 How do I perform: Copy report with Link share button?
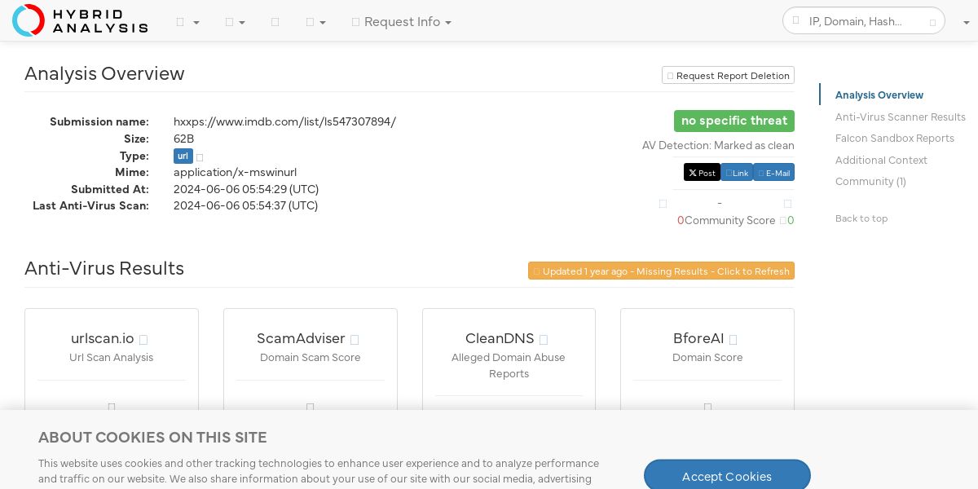pos(737,173)
